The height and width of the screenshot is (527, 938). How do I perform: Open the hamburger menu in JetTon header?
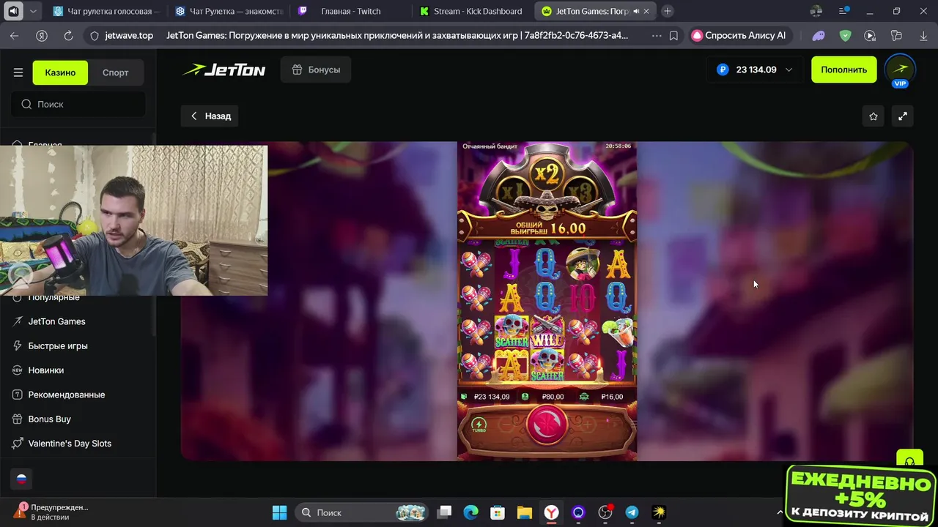tap(18, 72)
